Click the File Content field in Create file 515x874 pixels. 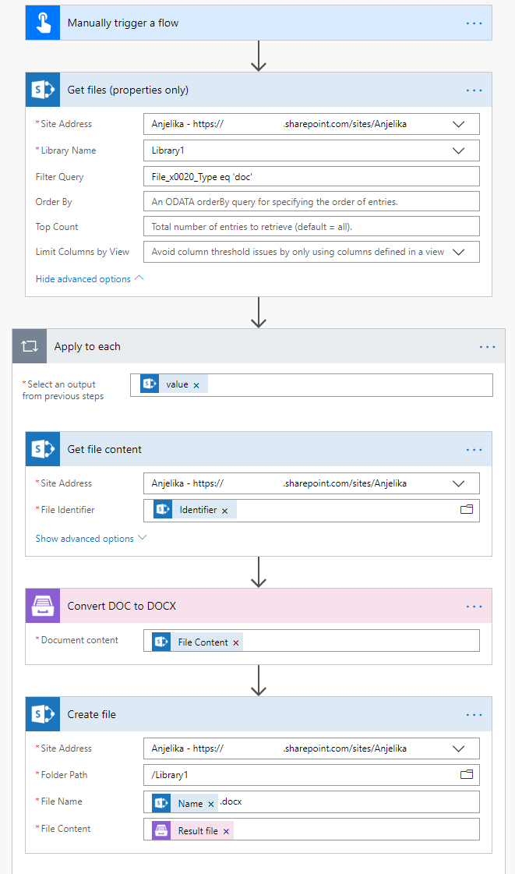tap(311, 829)
